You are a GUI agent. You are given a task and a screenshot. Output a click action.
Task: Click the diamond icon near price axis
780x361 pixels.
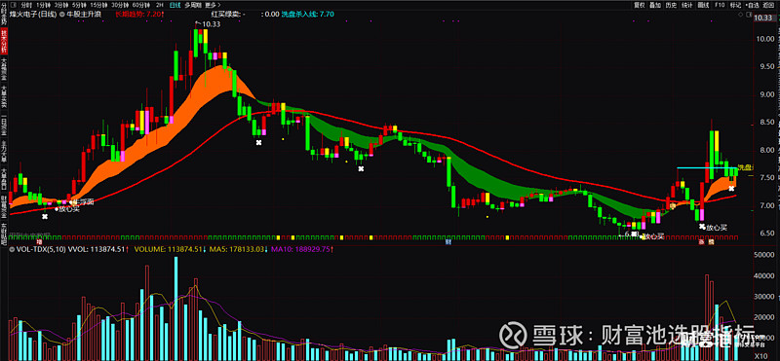(740, 15)
